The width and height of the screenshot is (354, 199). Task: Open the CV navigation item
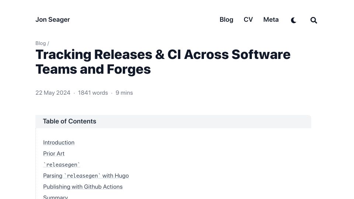coord(248,20)
